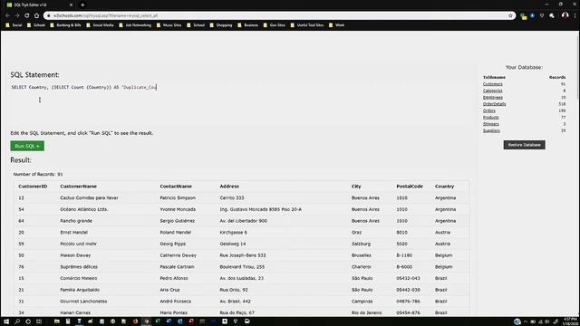Click the ContactName column header
Screen dimensions: 580x326
pyautogui.click(x=176, y=187)
